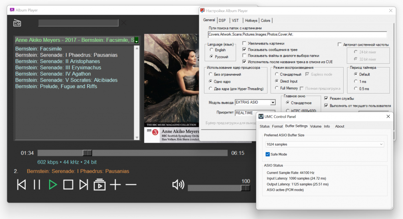Pause the current playback

pyautogui.click(x=37, y=185)
